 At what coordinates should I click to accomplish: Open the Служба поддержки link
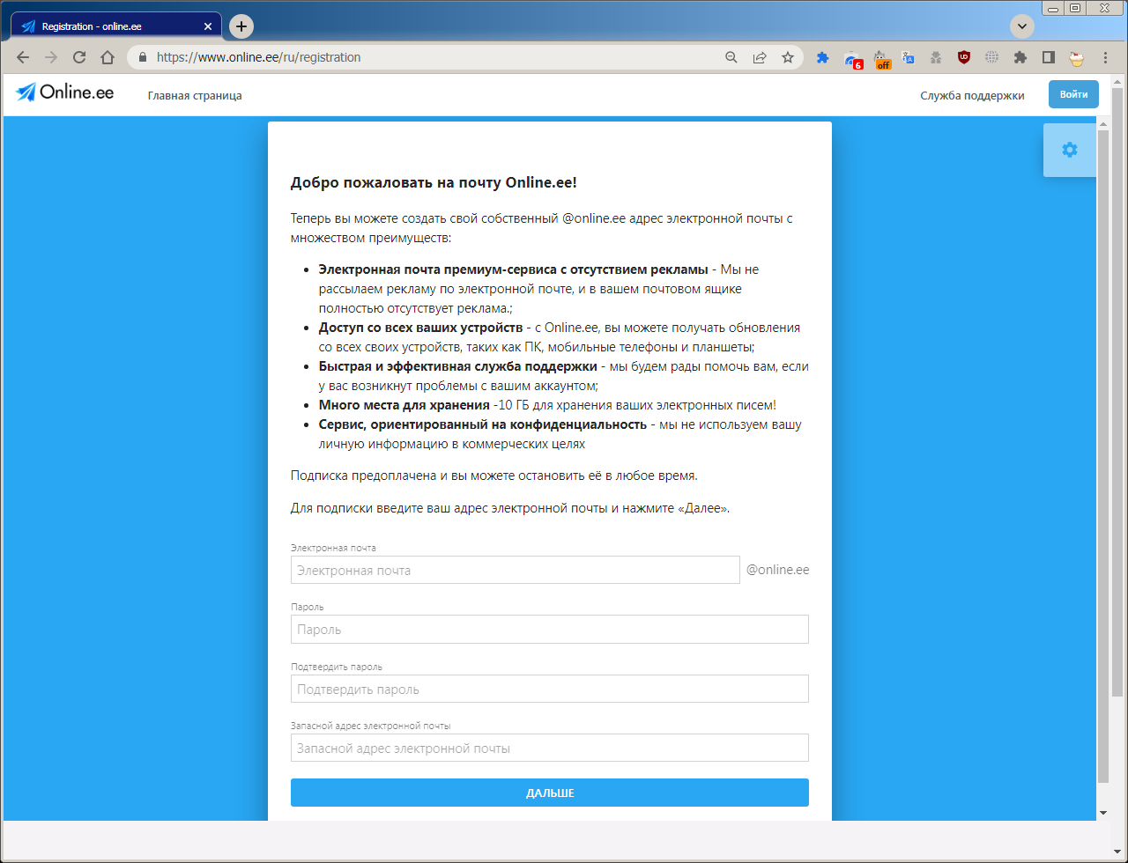972,96
